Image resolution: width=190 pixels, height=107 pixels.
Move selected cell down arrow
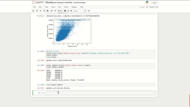coord(55,11)
